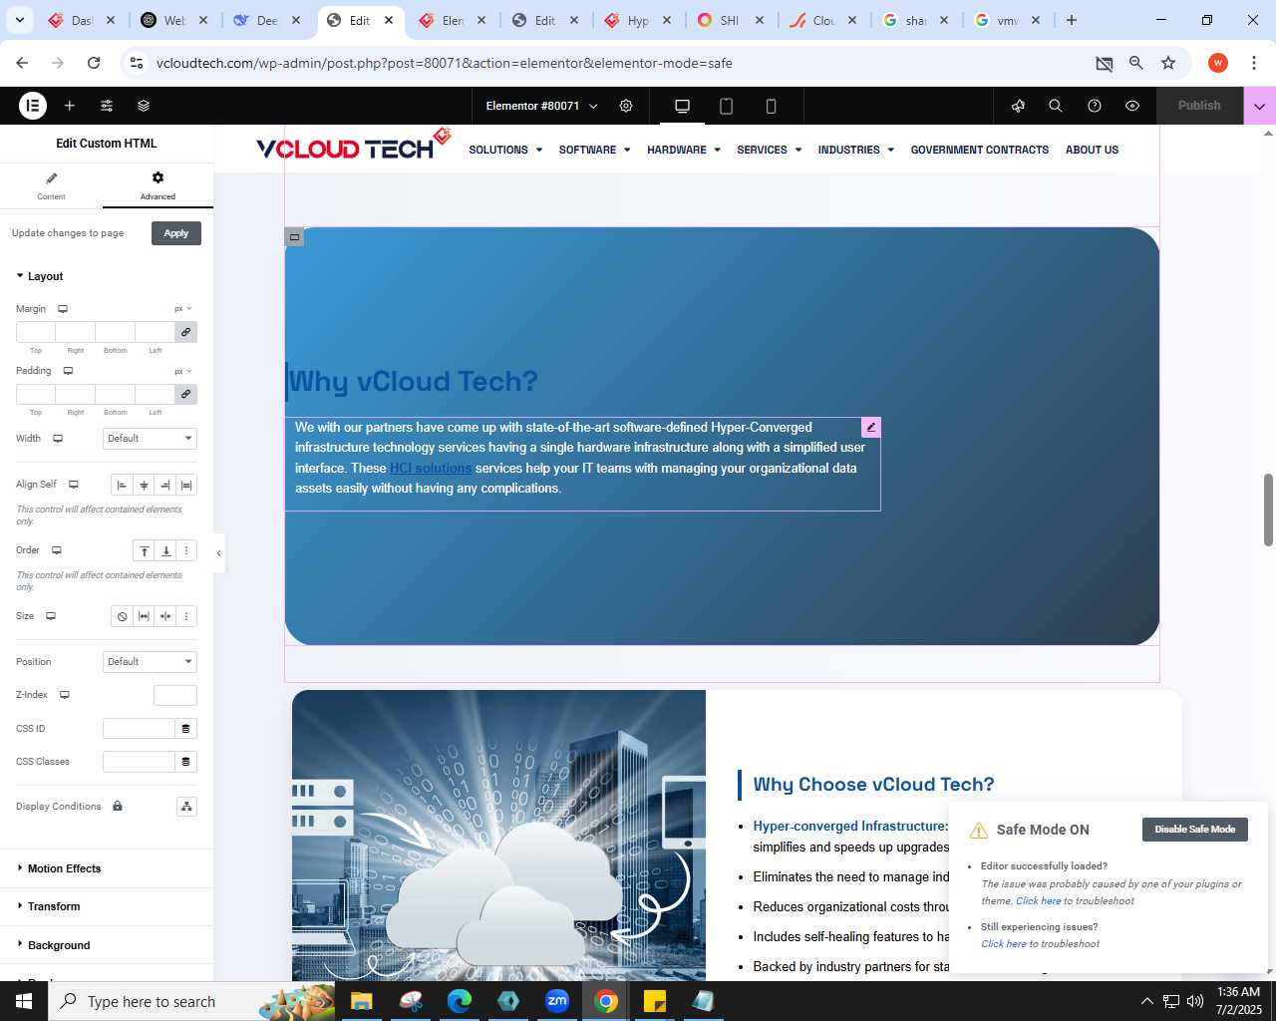1276x1021 pixels.
Task: Switch to the Advanced tab
Action: [158, 185]
